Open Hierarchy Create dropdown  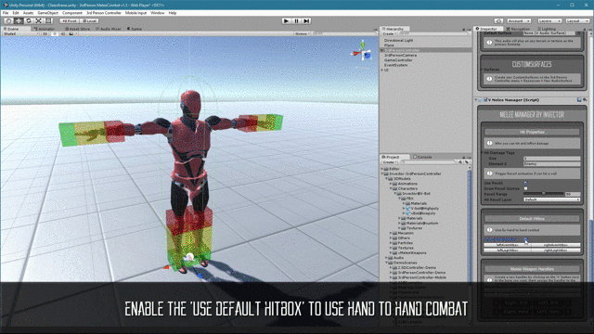(x=389, y=34)
